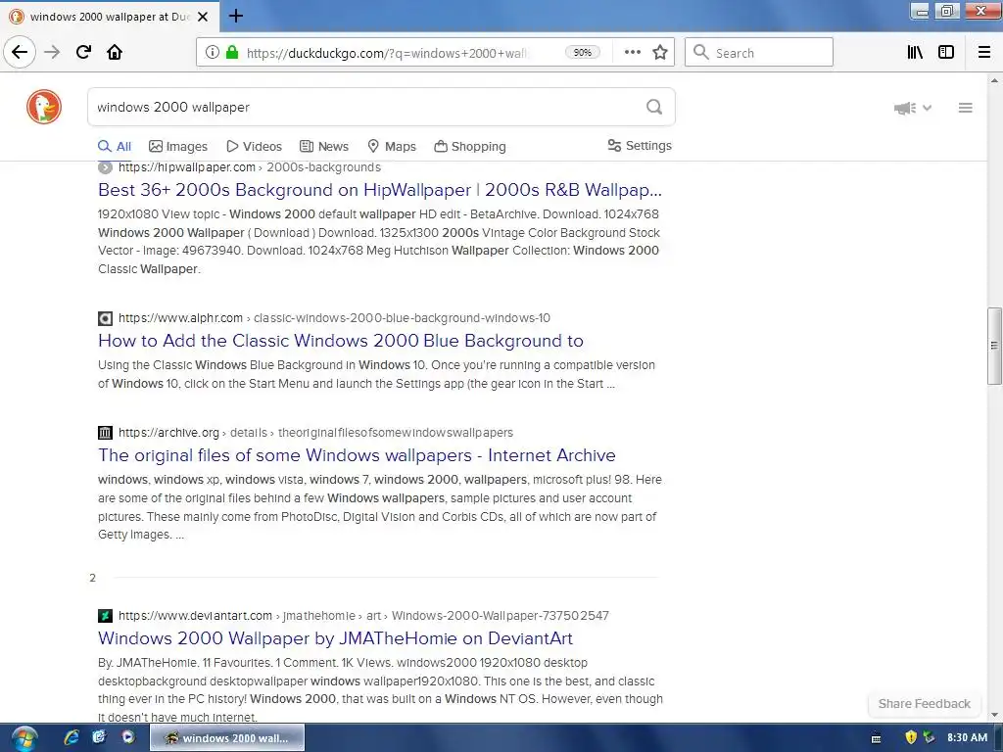1003x752 pixels.
Task: Click the 8:30 AM clock
Action: tap(967, 738)
